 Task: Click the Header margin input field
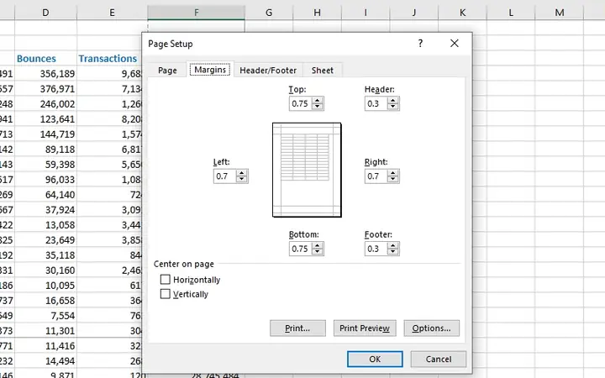click(376, 104)
